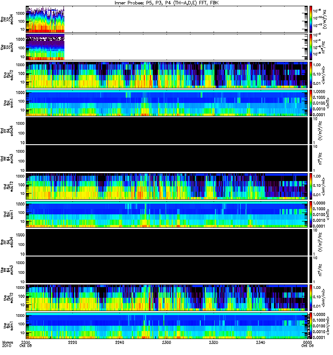Viewport: 333px width, 355px height.
Task: Select the thd fbk scm1 spectrogram panel
Action: (x=167, y=214)
